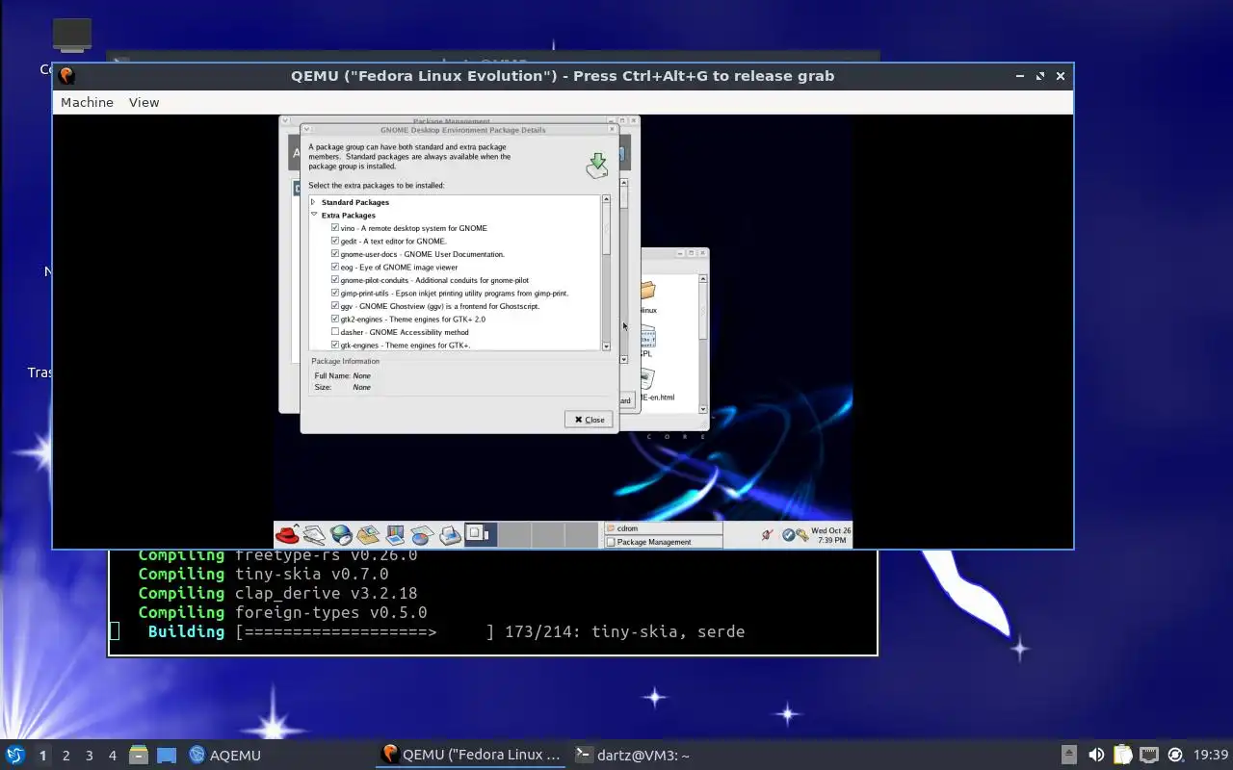This screenshot has width=1233, height=770.
Task: Click the volume icon in host tray
Action: (1096, 755)
